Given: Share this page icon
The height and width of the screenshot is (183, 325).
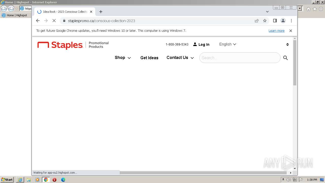Looking at the screenshot, I should pos(257,21).
